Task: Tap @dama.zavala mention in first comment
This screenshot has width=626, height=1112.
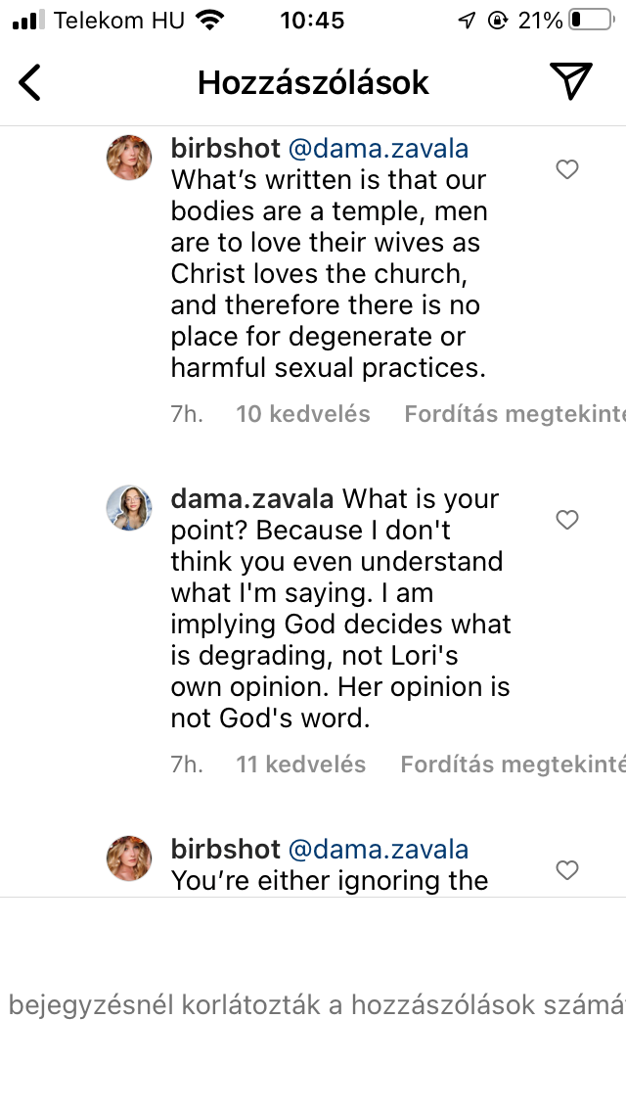Action: pyautogui.click(x=378, y=149)
